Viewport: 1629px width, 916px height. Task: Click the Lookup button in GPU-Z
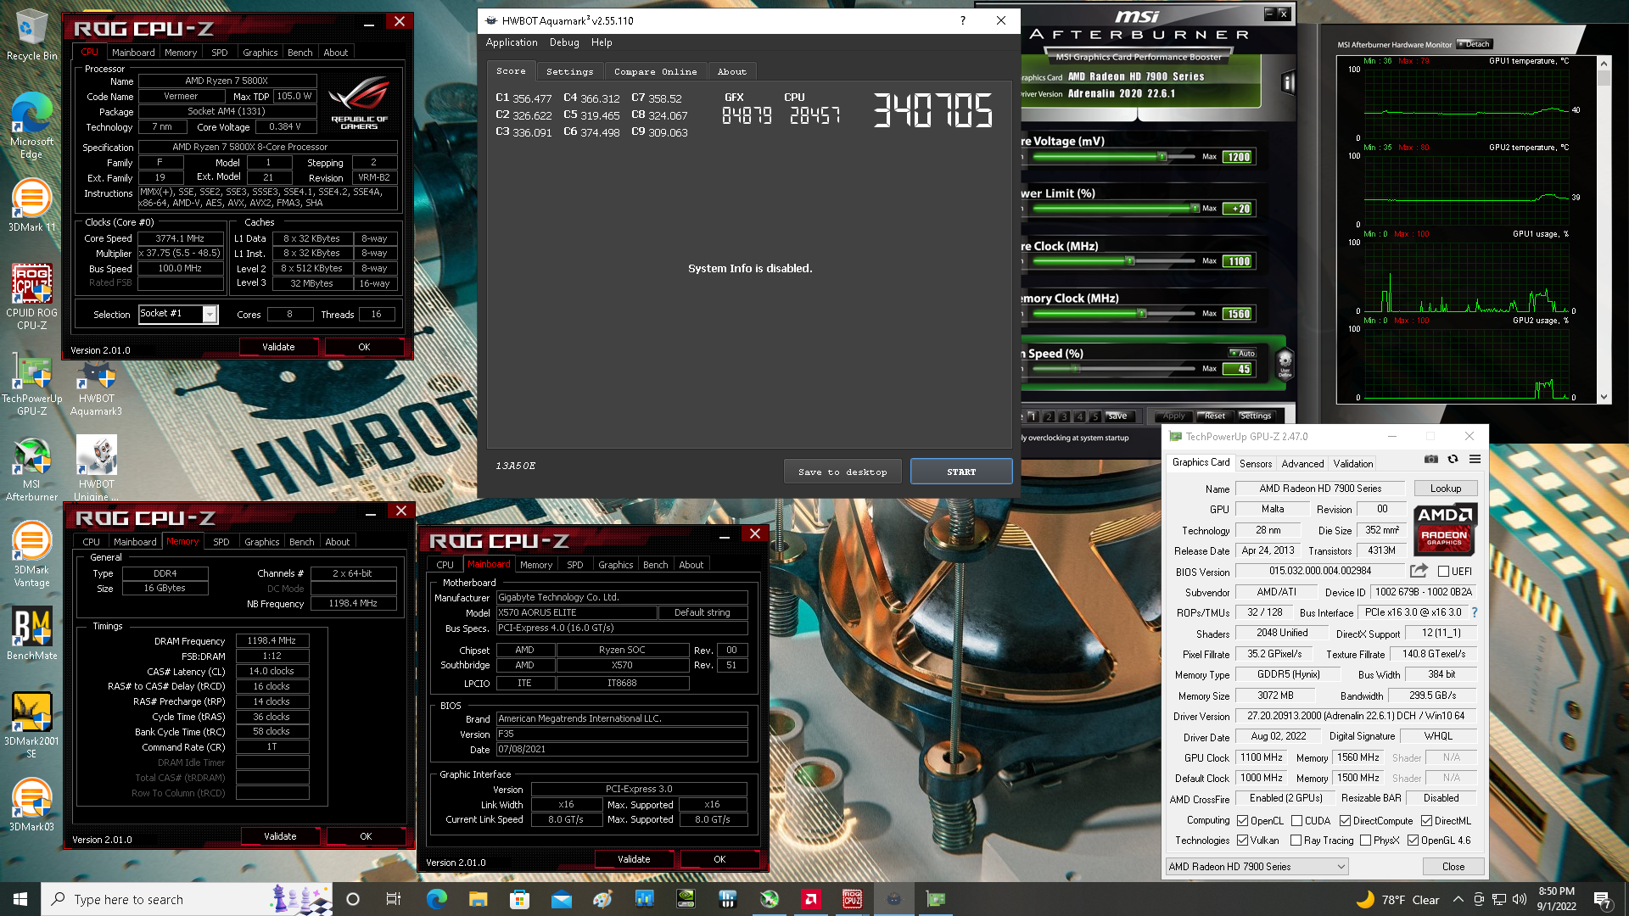1446,489
